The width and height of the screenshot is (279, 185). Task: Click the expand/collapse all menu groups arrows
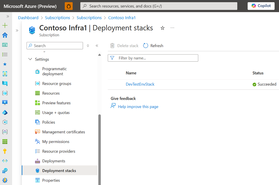[x=88, y=46]
